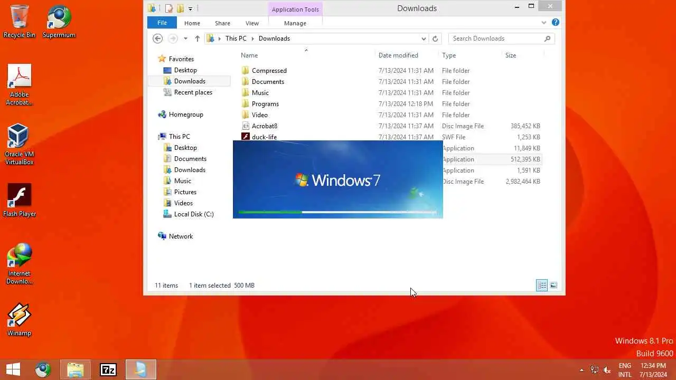Open Explorer Help question mark icon
Image resolution: width=676 pixels, height=380 pixels.
pyautogui.click(x=556, y=23)
